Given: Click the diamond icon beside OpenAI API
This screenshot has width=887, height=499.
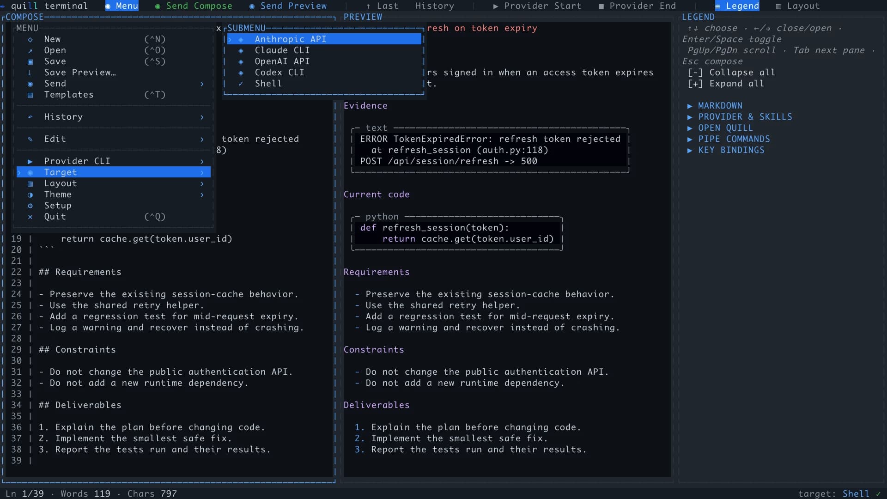Looking at the screenshot, I should click(x=241, y=61).
